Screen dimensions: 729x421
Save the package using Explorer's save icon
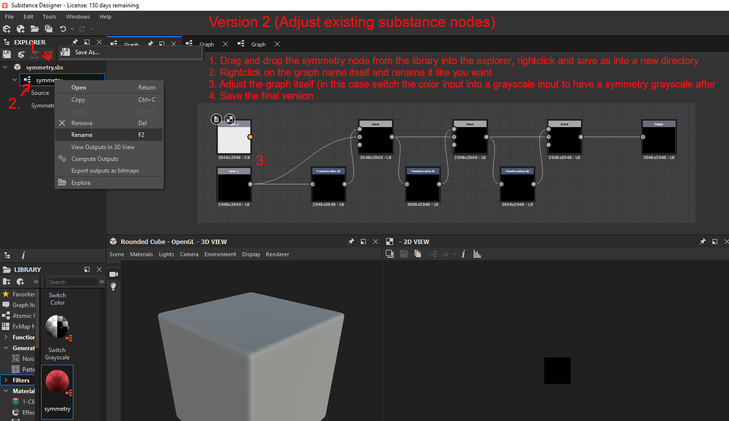[x=6, y=54]
